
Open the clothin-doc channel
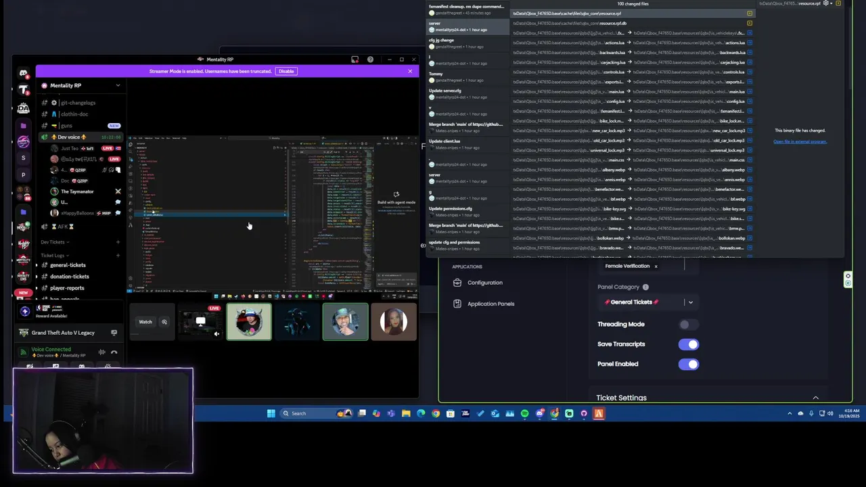[x=80, y=114]
